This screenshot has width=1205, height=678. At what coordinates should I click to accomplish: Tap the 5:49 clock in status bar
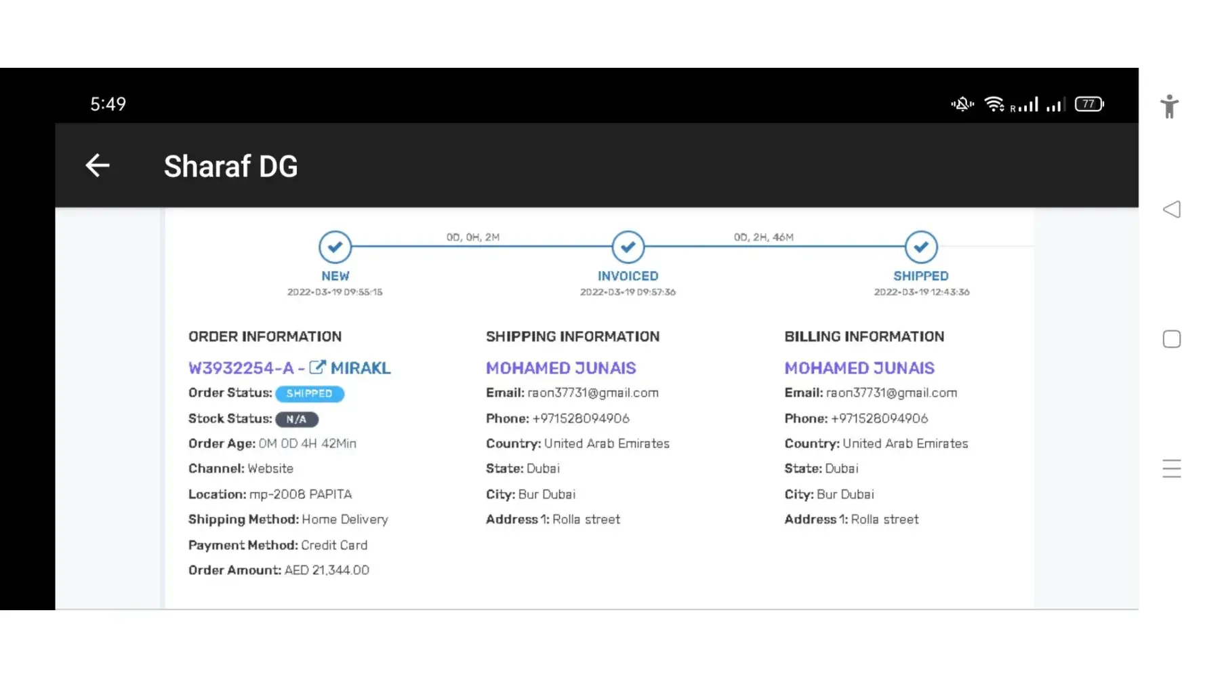[108, 104]
